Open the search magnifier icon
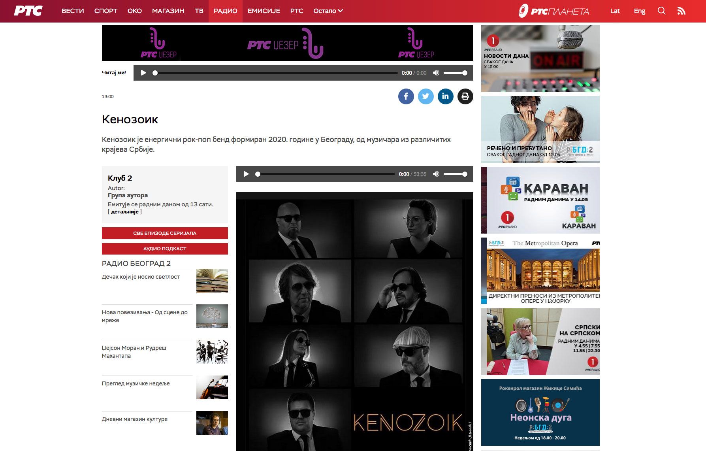The height and width of the screenshot is (451, 706). coord(661,11)
